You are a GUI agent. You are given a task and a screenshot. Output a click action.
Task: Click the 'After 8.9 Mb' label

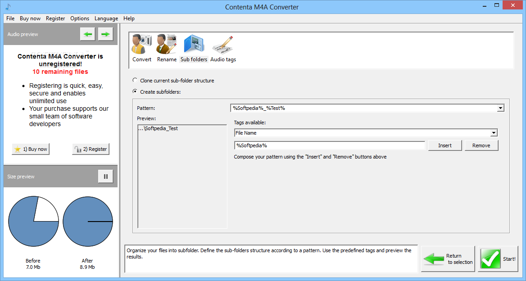click(x=87, y=264)
